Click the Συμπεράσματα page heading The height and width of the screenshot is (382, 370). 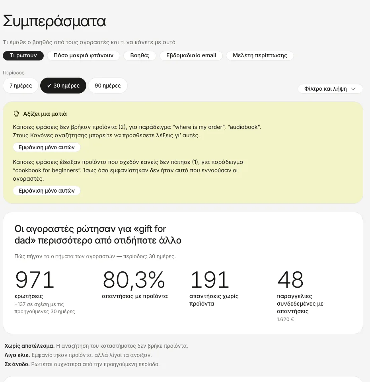tap(55, 21)
